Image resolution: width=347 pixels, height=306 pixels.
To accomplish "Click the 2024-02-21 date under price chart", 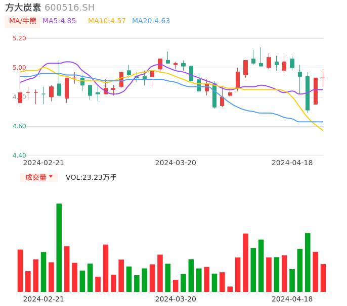I will click(x=44, y=163).
